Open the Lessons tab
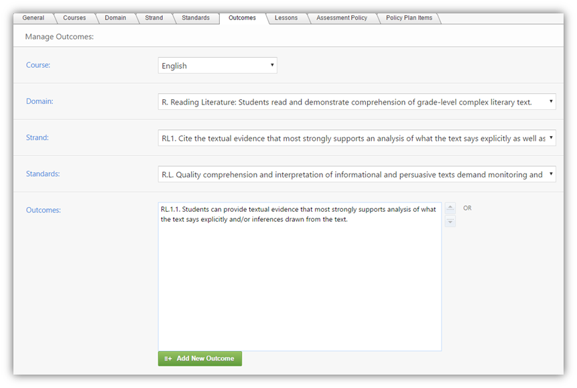 coord(286,18)
